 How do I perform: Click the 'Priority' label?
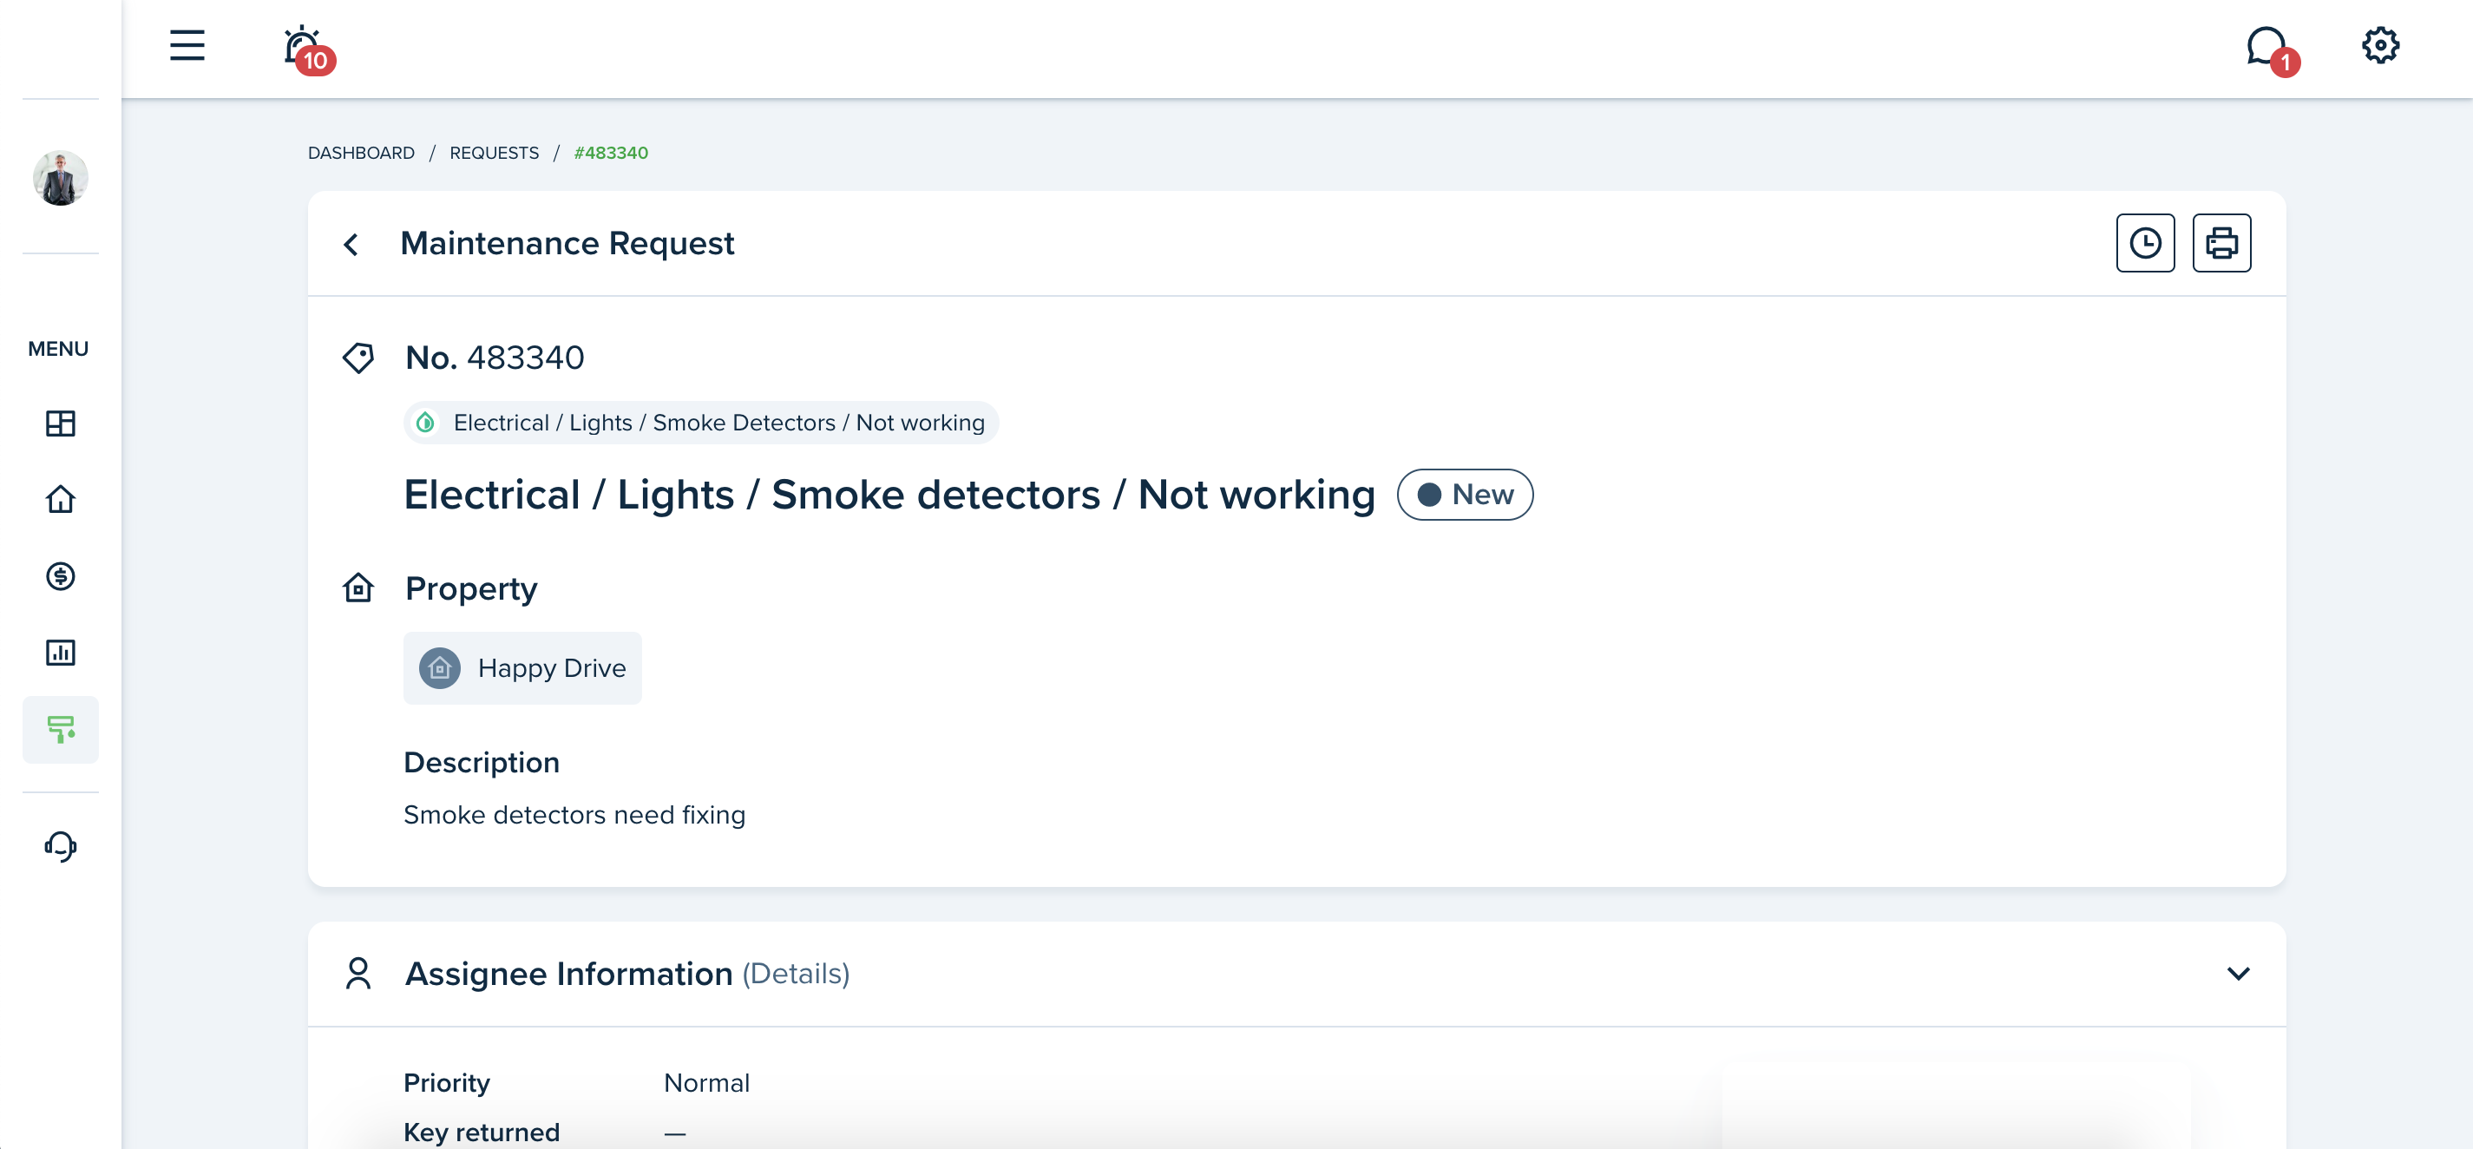click(x=446, y=1083)
